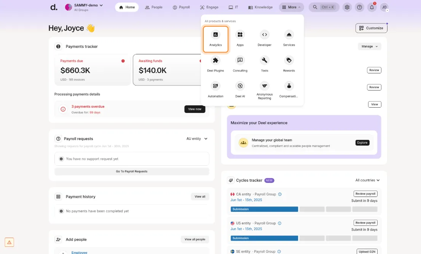Image resolution: width=421 pixels, height=254 pixels.
Task: Click 'You have no support request yet'
Action: click(92, 159)
